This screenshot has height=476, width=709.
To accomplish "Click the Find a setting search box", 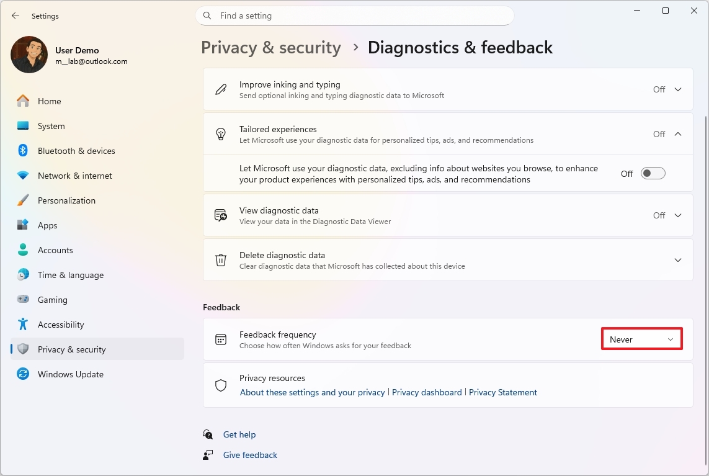I will 354,16.
